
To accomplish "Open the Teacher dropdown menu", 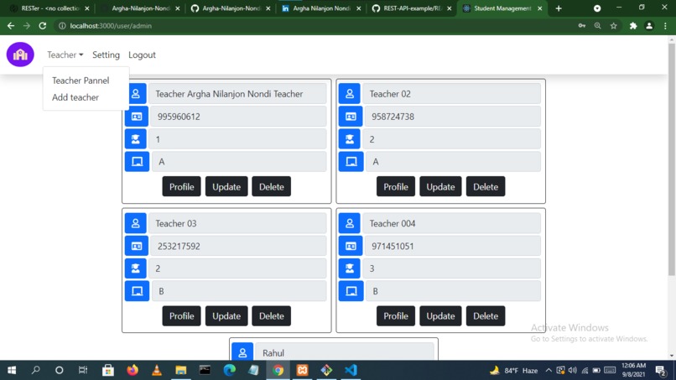I will (65, 55).
